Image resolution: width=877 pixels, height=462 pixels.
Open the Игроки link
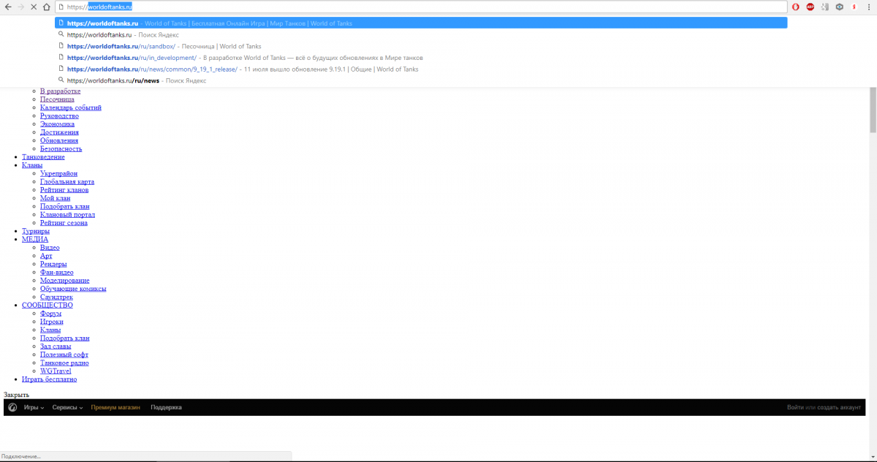point(51,322)
